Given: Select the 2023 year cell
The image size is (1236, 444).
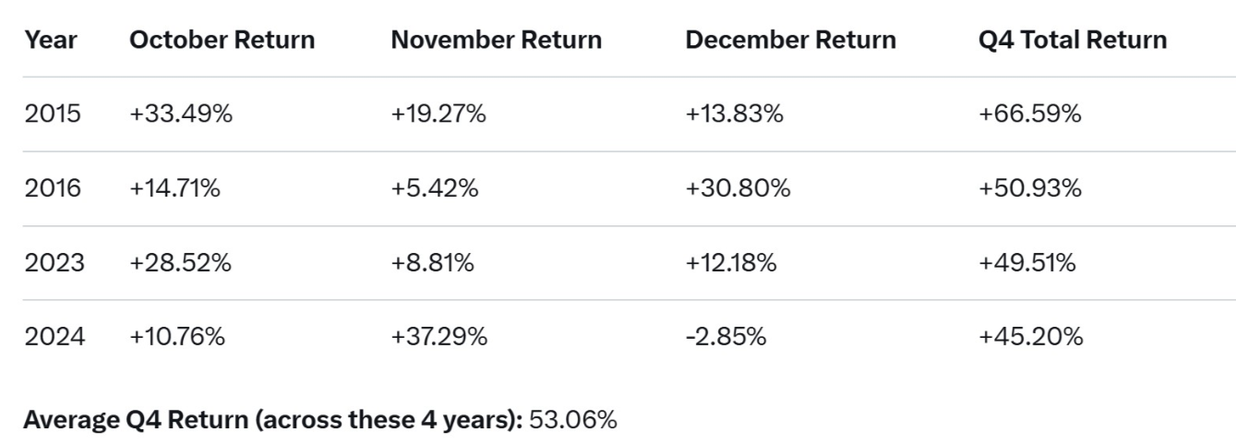Looking at the screenshot, I should click(54, 263).
